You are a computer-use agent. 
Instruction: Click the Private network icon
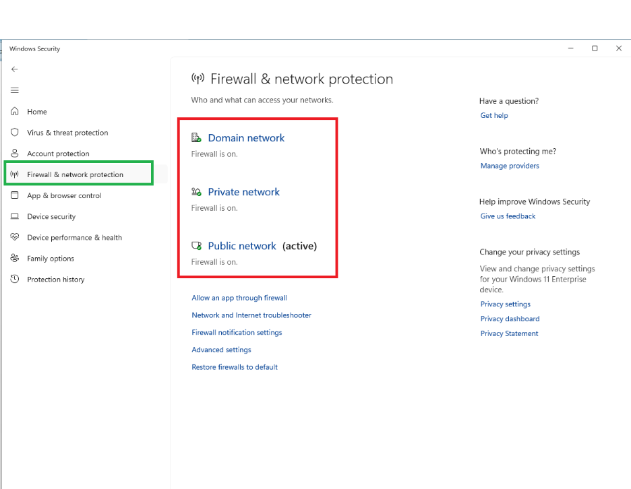(197, 191)
